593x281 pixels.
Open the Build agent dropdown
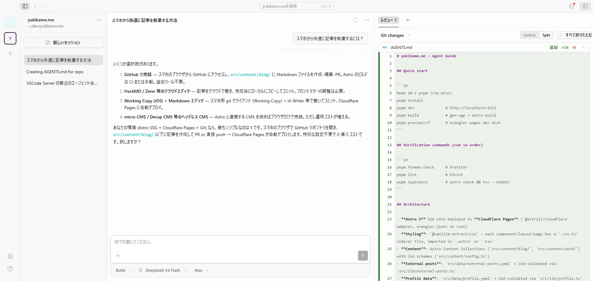pyautogui.click(x=123, y=270)
